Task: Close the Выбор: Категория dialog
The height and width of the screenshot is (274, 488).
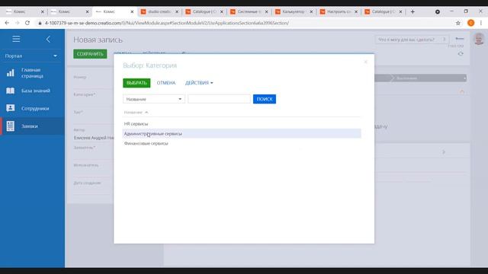Action: coord(366,62)
